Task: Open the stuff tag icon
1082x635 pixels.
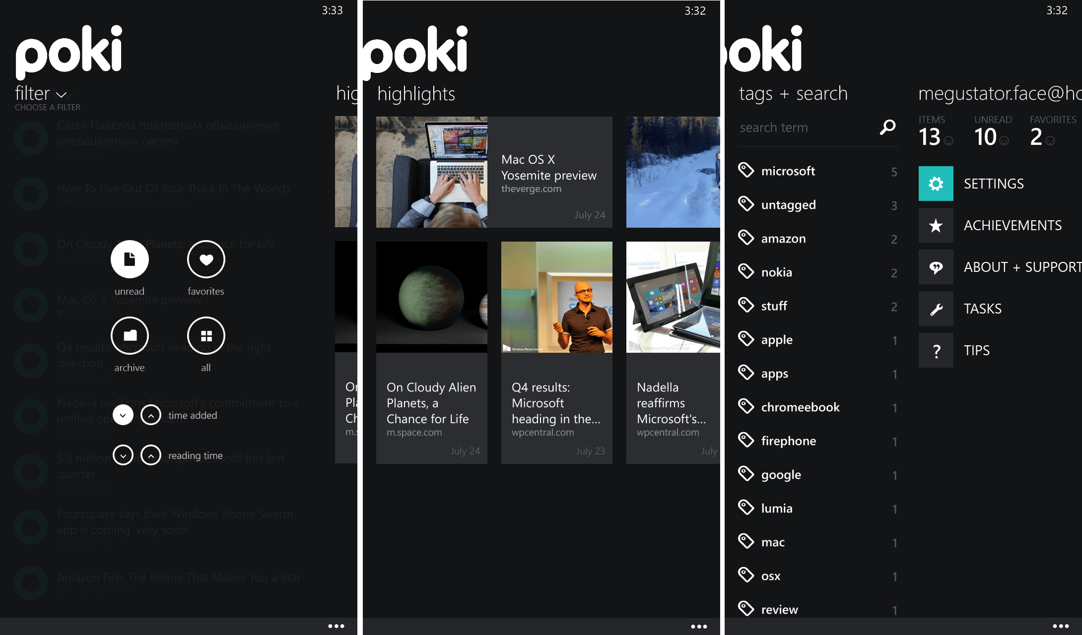Action: click(746, 305)
